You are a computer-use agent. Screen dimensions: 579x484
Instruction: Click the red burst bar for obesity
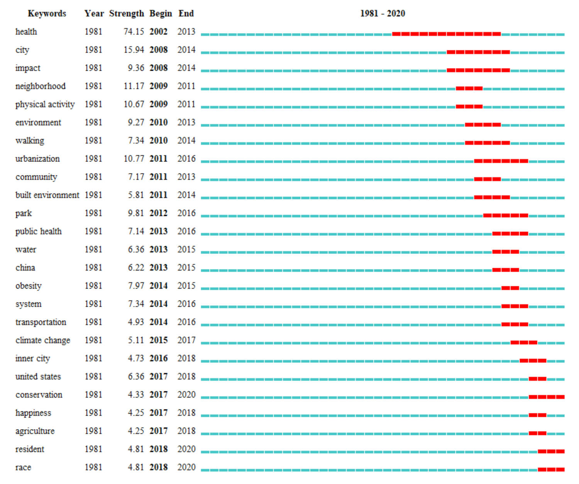pyautogui.click(x=510, y=288)
